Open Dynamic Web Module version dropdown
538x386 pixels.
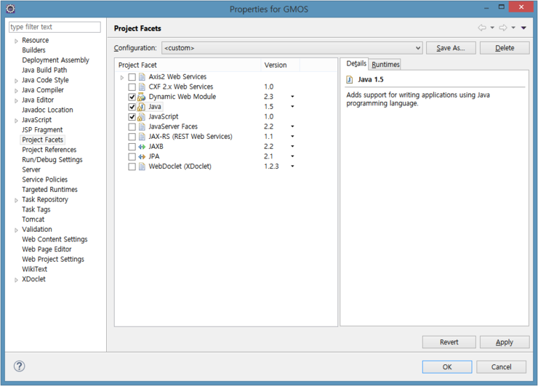292,97
